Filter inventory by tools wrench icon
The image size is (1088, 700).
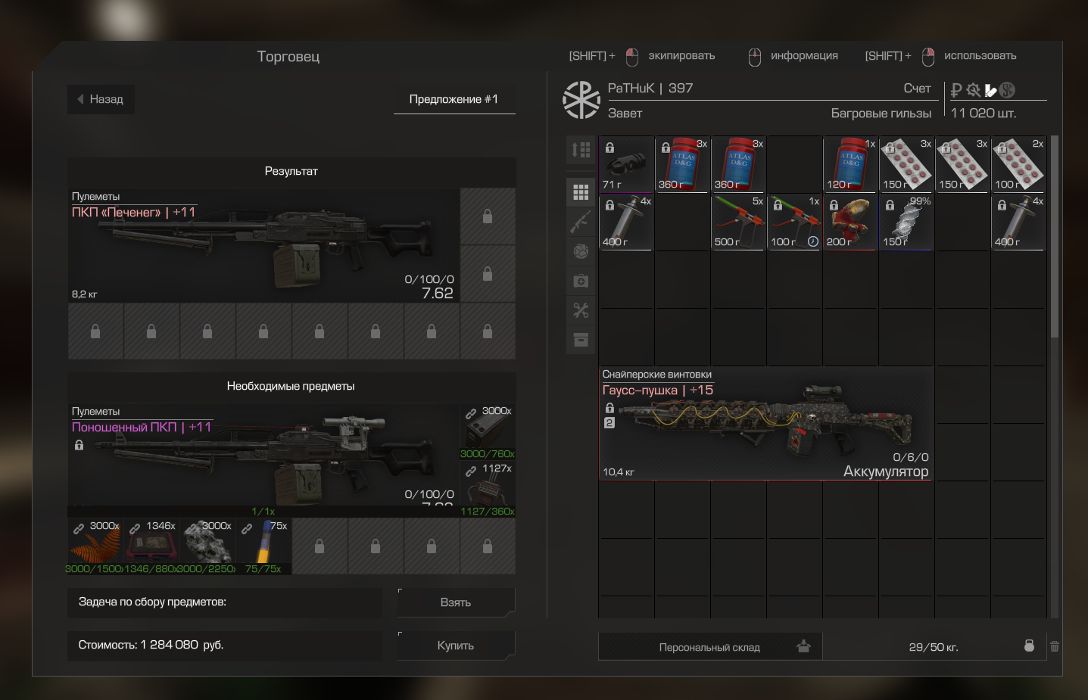click(581, 310)
